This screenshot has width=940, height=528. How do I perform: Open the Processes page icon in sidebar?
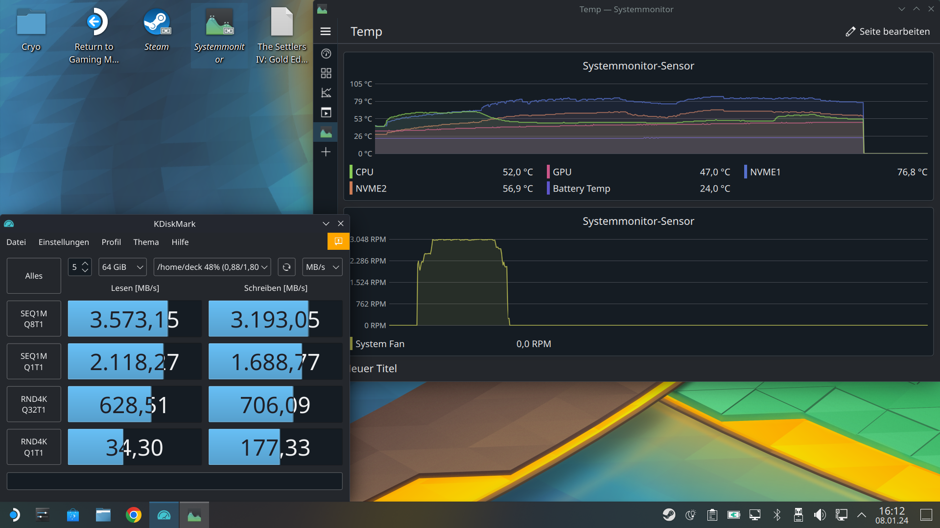tap(326, 112)
